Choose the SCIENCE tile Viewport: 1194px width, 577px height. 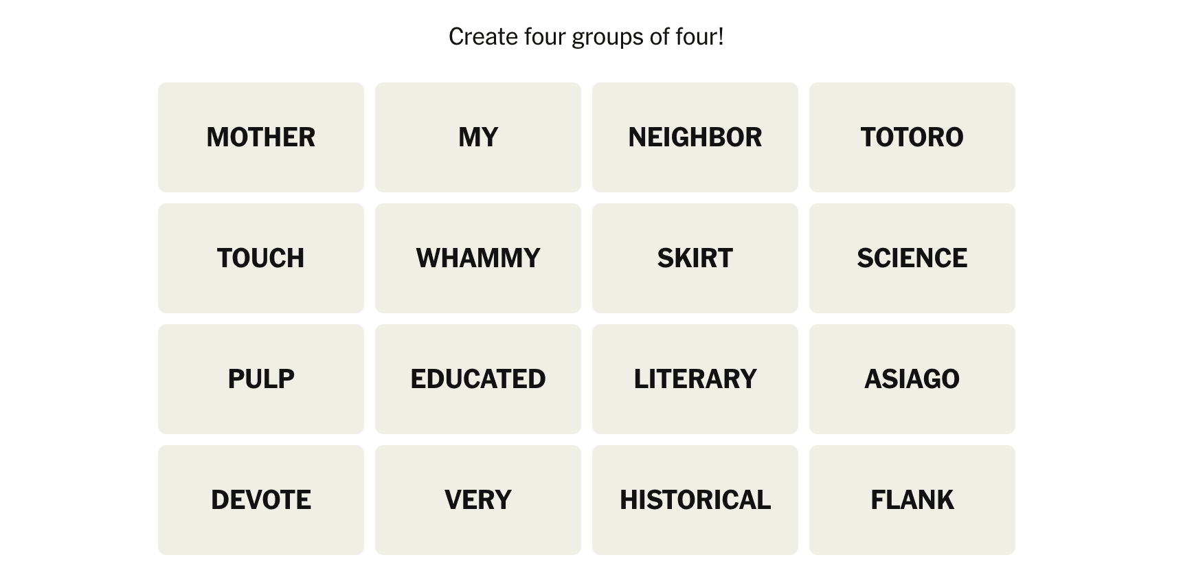click(912, 258)
